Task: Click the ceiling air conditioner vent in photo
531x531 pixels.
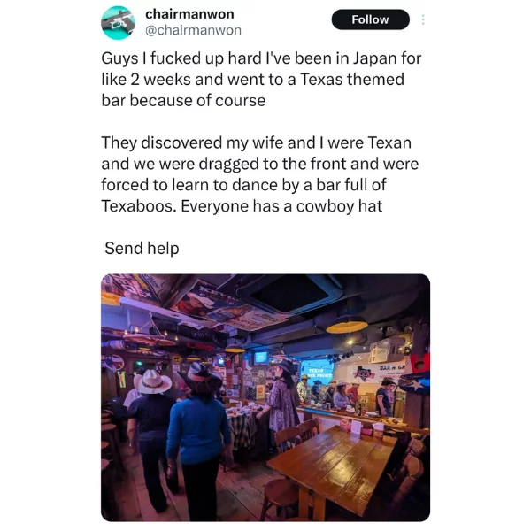Action: click(289, 293)
